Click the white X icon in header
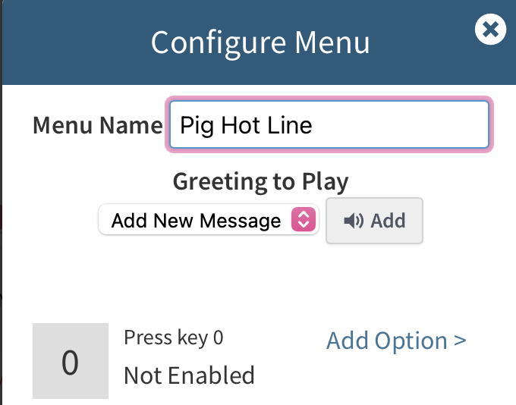 coord(490,30)
